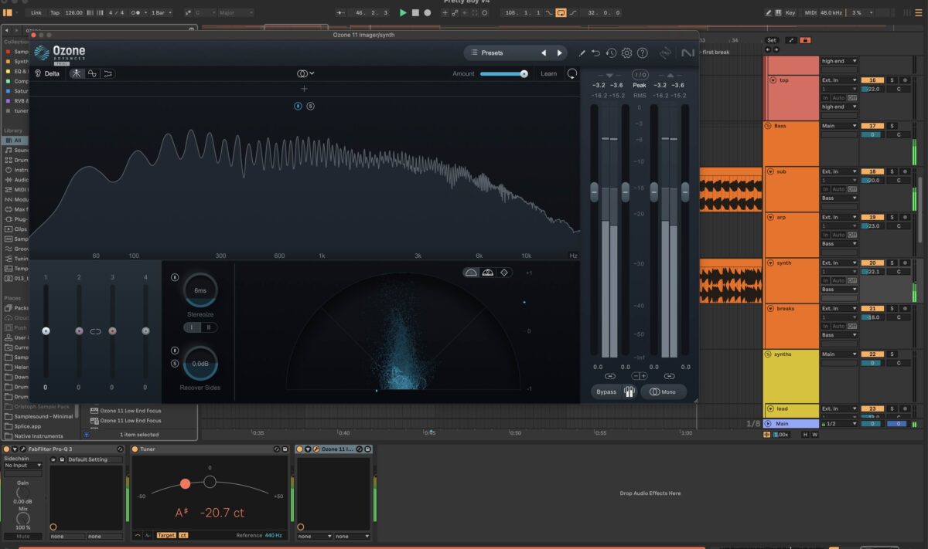Adjust the Amount slider in Ozone
The image size is (928, 549).
pos(503,74)
